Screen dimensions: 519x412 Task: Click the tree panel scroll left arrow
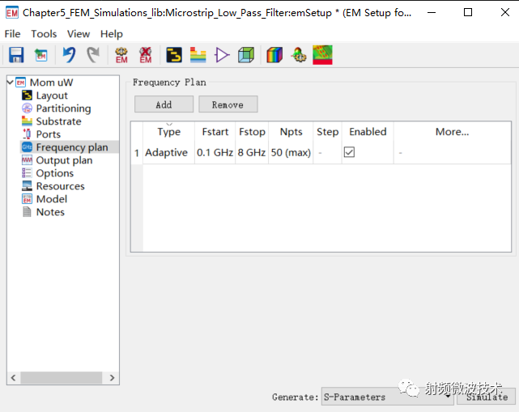13,377
